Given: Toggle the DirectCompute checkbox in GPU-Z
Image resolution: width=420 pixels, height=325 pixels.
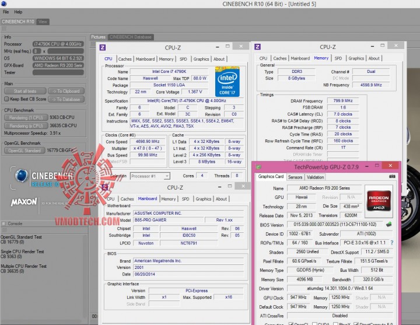Looking at the screenshot, I should 356,324.
